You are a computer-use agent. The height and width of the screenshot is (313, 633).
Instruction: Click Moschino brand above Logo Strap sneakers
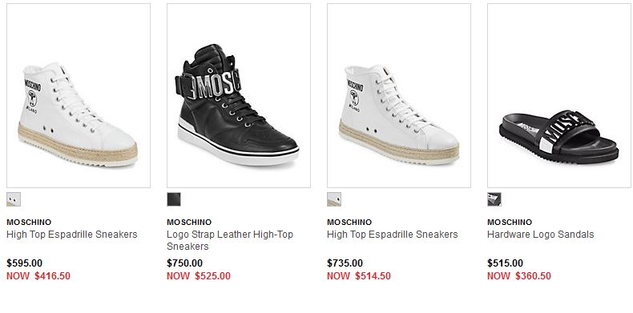click(189, 223)
